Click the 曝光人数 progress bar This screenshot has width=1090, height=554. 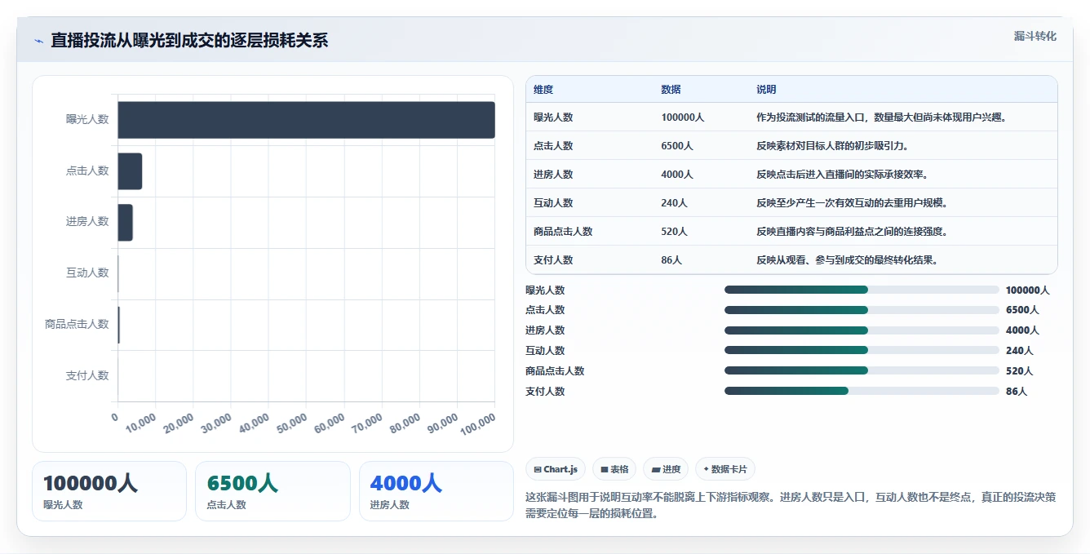point(862,290)
